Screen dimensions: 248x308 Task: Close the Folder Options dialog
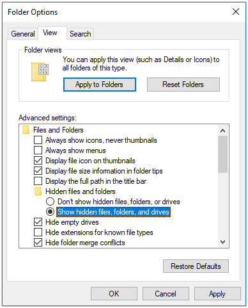coord(236,12)
